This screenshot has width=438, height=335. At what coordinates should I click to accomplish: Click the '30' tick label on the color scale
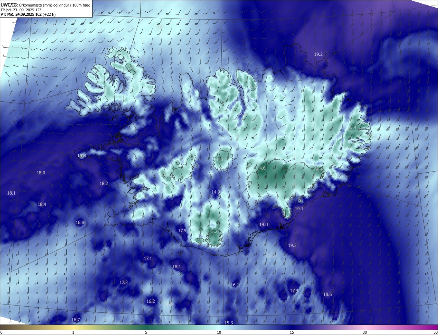coord(365,332)
